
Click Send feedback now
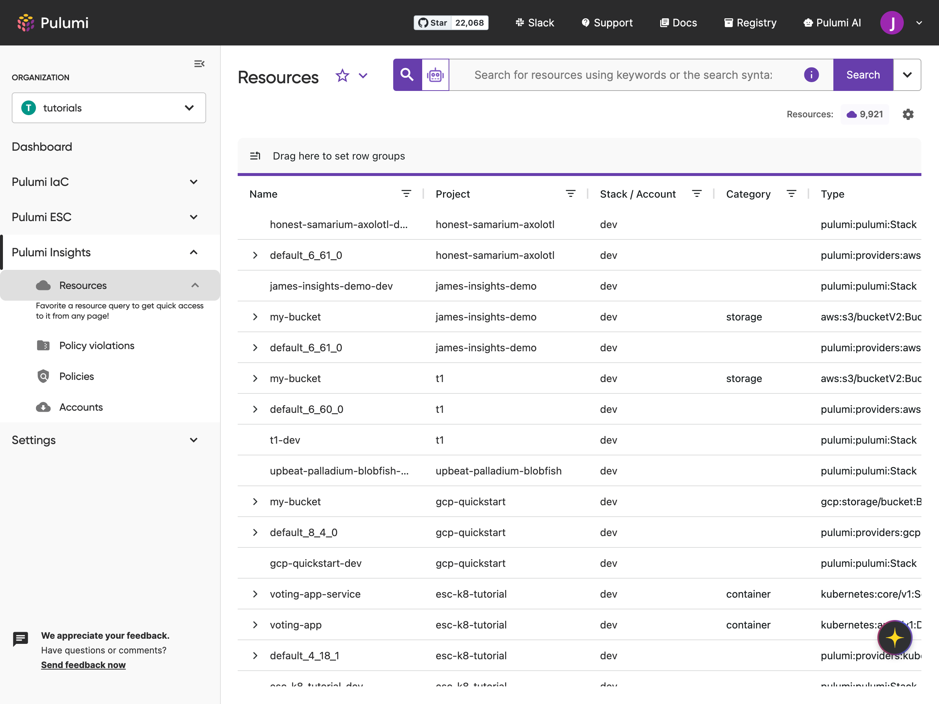tap(83, 664)
